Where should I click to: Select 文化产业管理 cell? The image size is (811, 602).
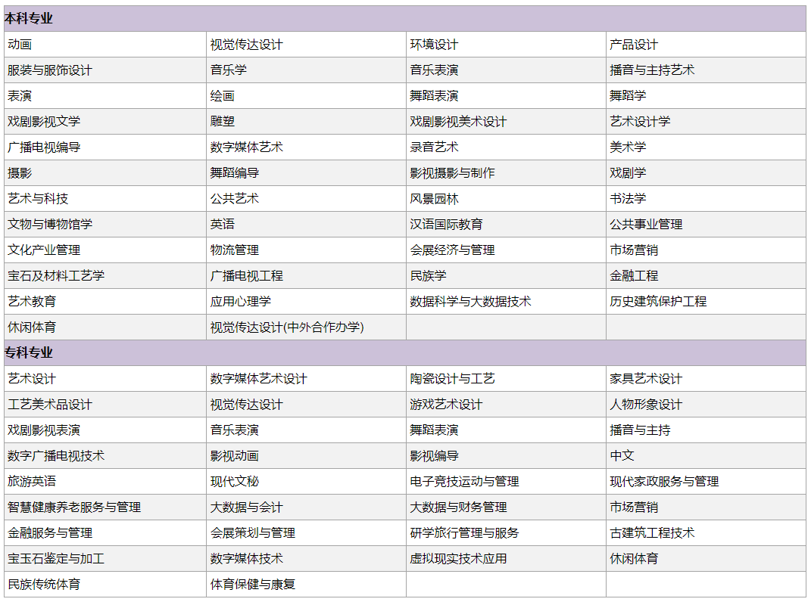click(x=105, y=250)
